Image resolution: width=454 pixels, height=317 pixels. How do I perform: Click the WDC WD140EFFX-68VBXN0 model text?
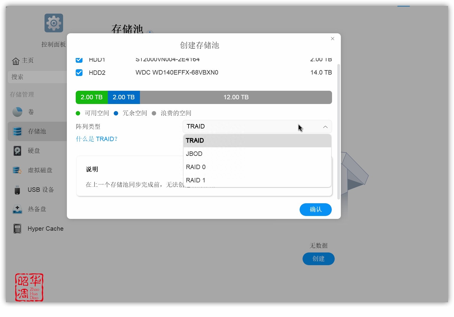tap(177, 72)
